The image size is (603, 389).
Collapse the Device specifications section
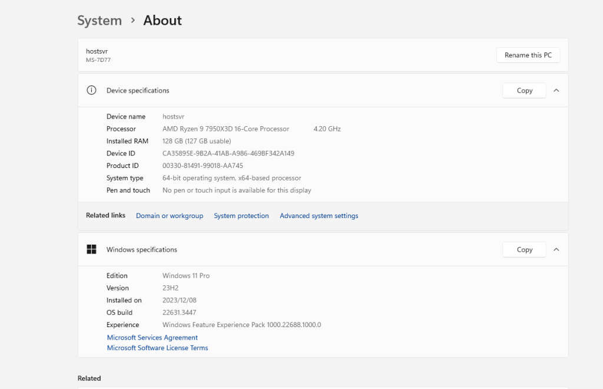[556, 90]
